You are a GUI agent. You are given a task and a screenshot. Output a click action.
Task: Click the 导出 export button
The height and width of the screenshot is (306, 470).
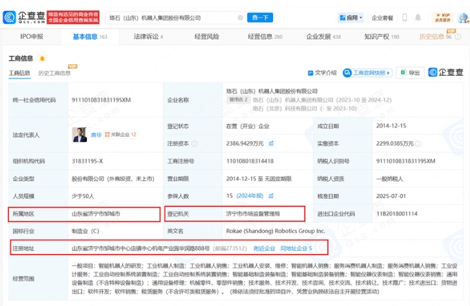pos(411,72)
